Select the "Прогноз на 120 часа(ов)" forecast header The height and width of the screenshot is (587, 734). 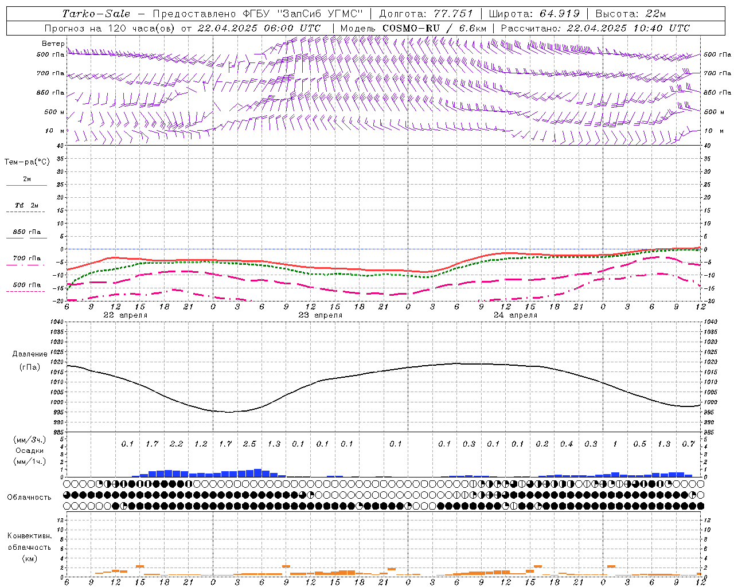(110, 28)
